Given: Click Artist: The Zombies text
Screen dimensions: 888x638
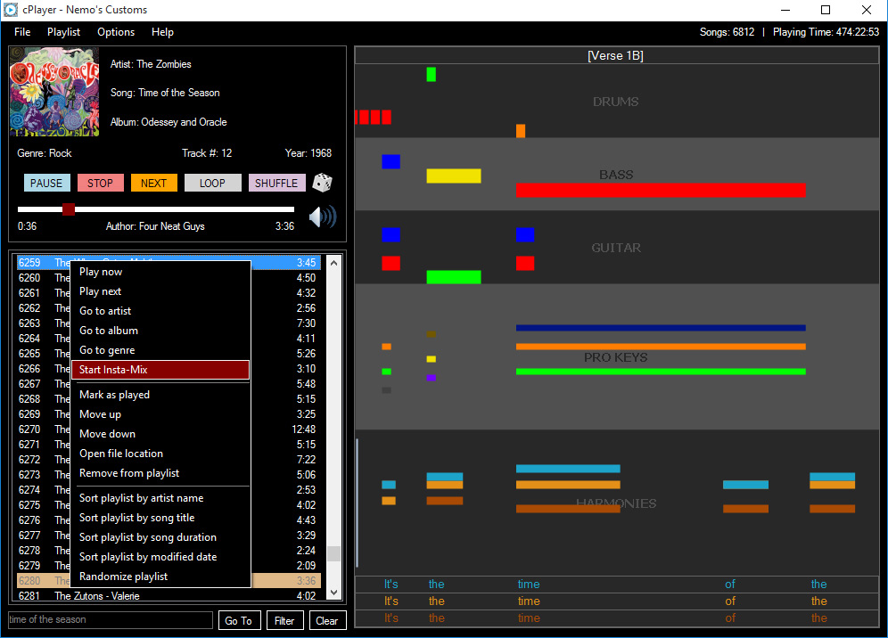Looking at the screenshot, I should [151, 64].
